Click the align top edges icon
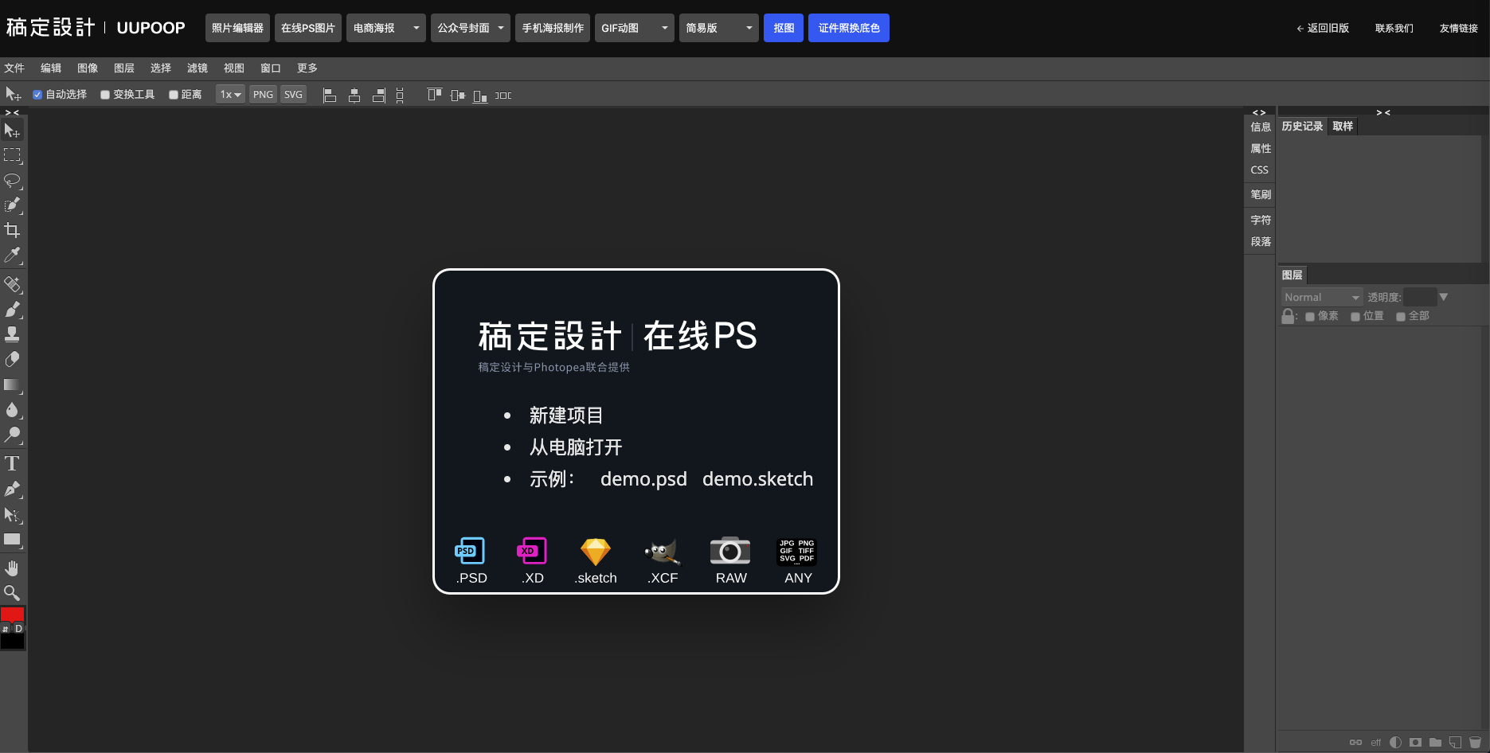This screenshot has width=1490, height=753. [434, 96]
